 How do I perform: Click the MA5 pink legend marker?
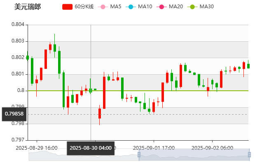click(103, 7)
